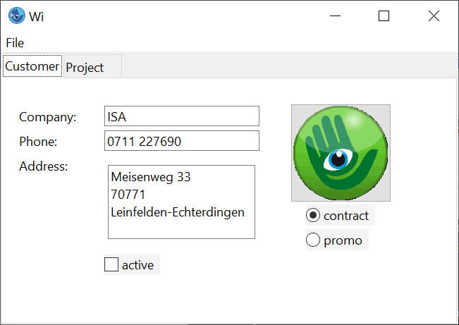Click the green hand-eye logo image

(341, 153)
